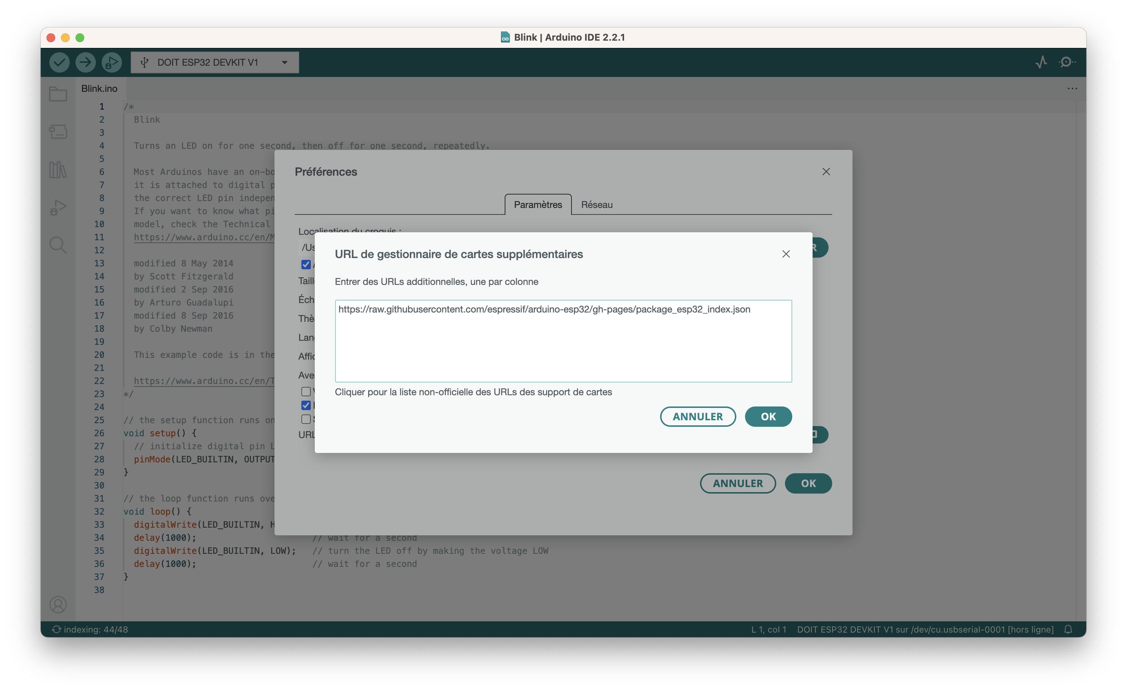
Task: Expand the DOIT ESP32 DEVKIT V1 board dropdown
Action: 215,62
